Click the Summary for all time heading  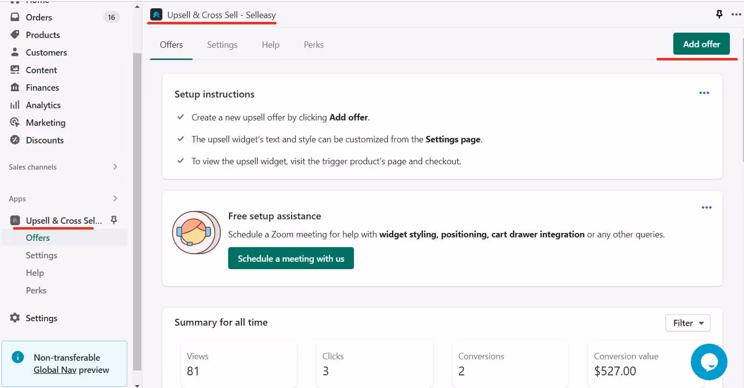[x=221, y=322]
